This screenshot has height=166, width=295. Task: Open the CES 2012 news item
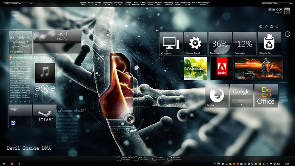click(20, 77)
